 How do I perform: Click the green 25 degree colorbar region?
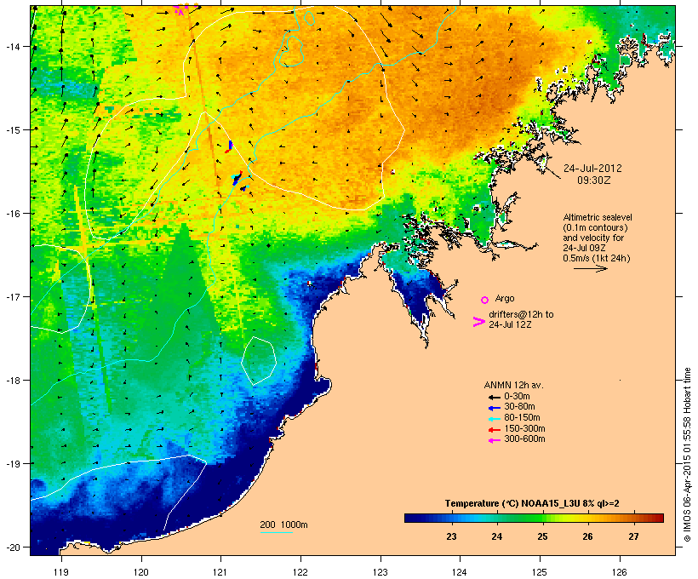(x=542, y=518)
